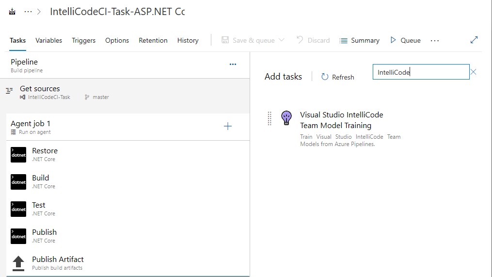Select the Agent job 1 row
This screenshot has height=277, width=492.
(x=128, y=127)
